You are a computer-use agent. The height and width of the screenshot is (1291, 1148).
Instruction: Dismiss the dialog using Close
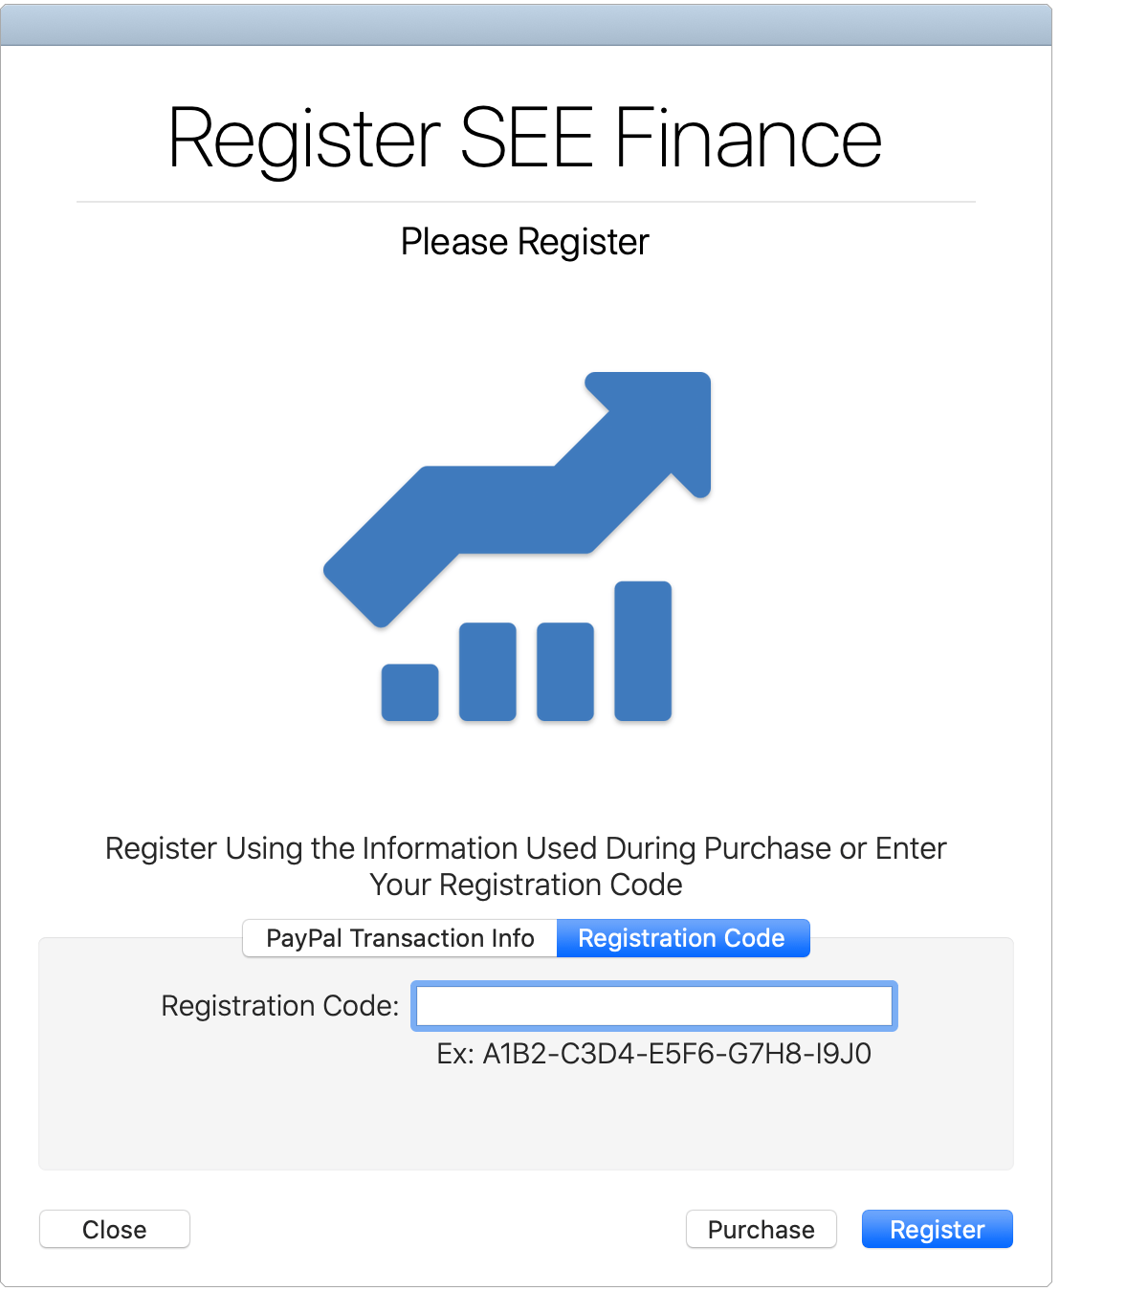(114, 1229)
